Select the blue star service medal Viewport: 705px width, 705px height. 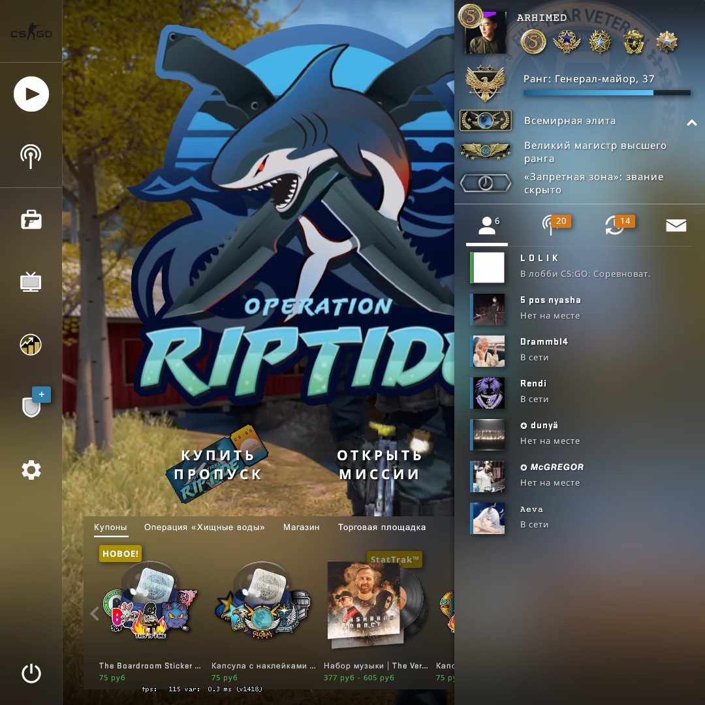(567, 42)
